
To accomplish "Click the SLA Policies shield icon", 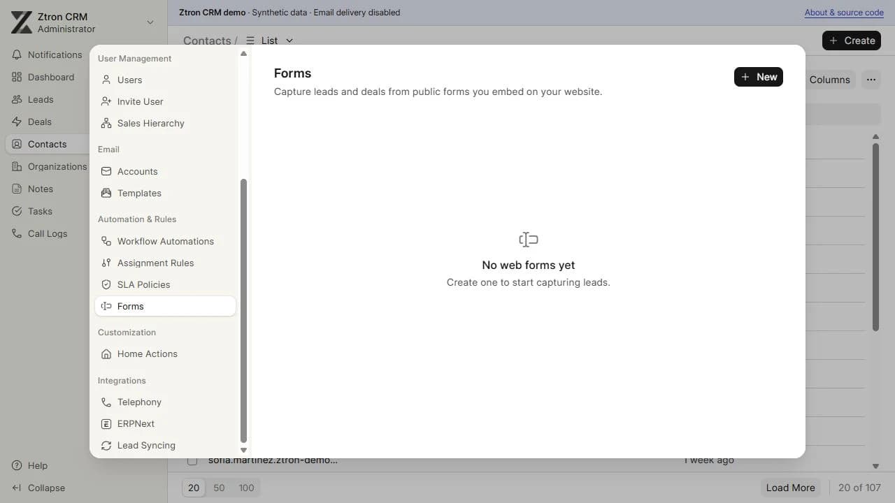I will pyautogui.click(x=106, y=284).
